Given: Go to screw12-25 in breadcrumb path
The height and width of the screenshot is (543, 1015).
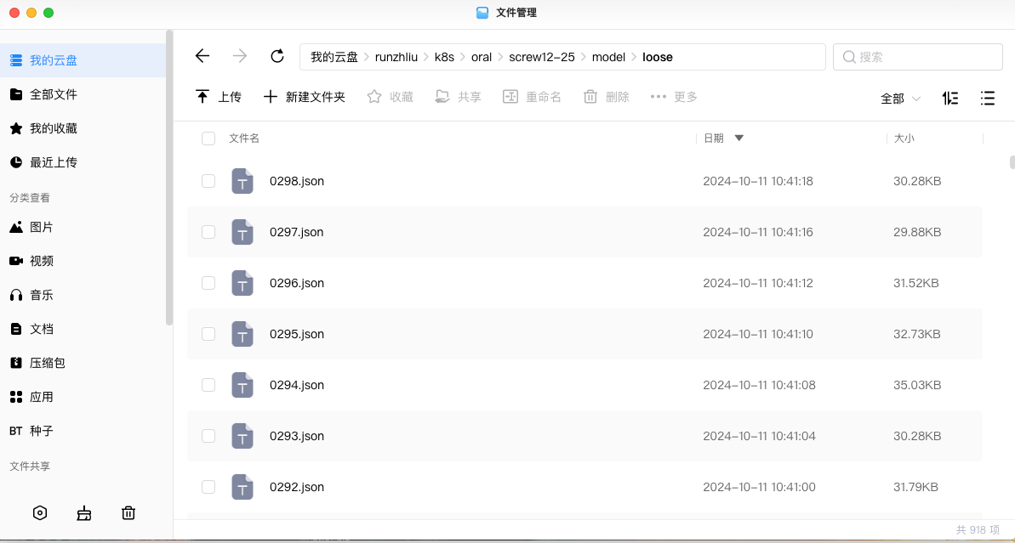Looking at the screenshot, I should pos(542,57).
